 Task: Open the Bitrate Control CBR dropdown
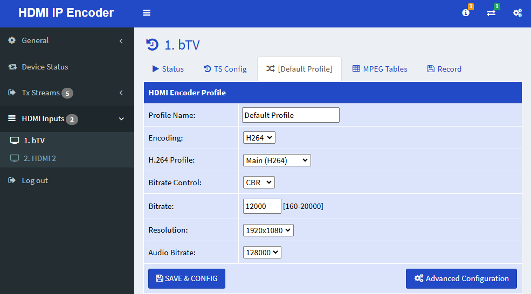259,183
